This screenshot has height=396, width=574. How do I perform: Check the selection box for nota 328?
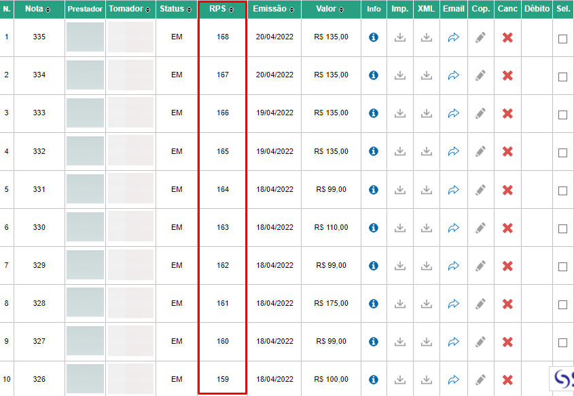coord(562,304)
